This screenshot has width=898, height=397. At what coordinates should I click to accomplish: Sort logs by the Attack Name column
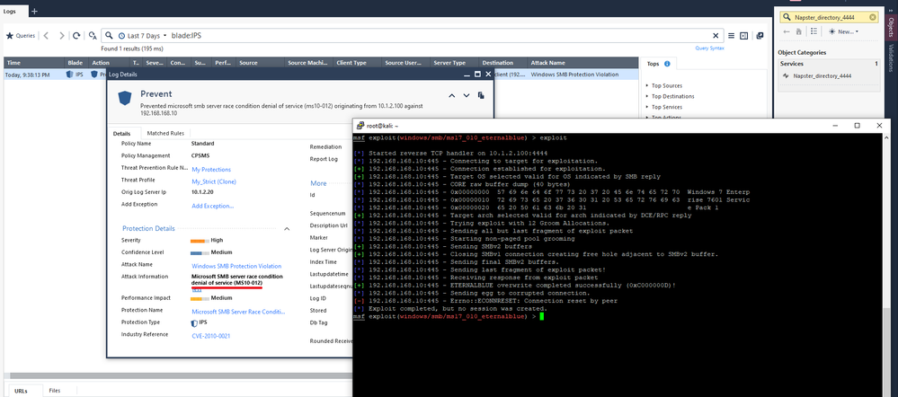click(x=582, y=63)
